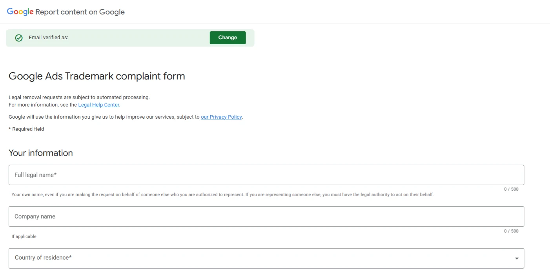The image size is (550, 280).
Task: Focus the Full legal name field
Action: click(x=266, y=175)
